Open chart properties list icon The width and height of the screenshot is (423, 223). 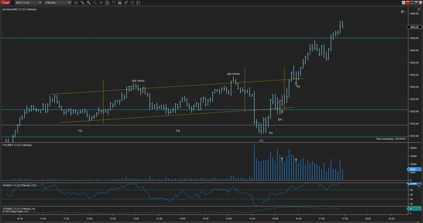[139, 2]
